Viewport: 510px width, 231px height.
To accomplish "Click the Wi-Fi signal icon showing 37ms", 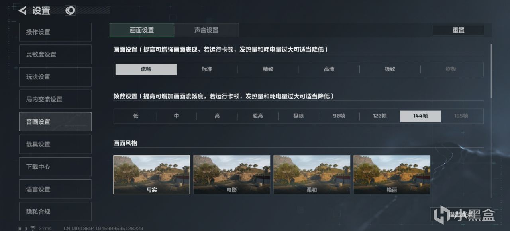I will pos(33,228).
